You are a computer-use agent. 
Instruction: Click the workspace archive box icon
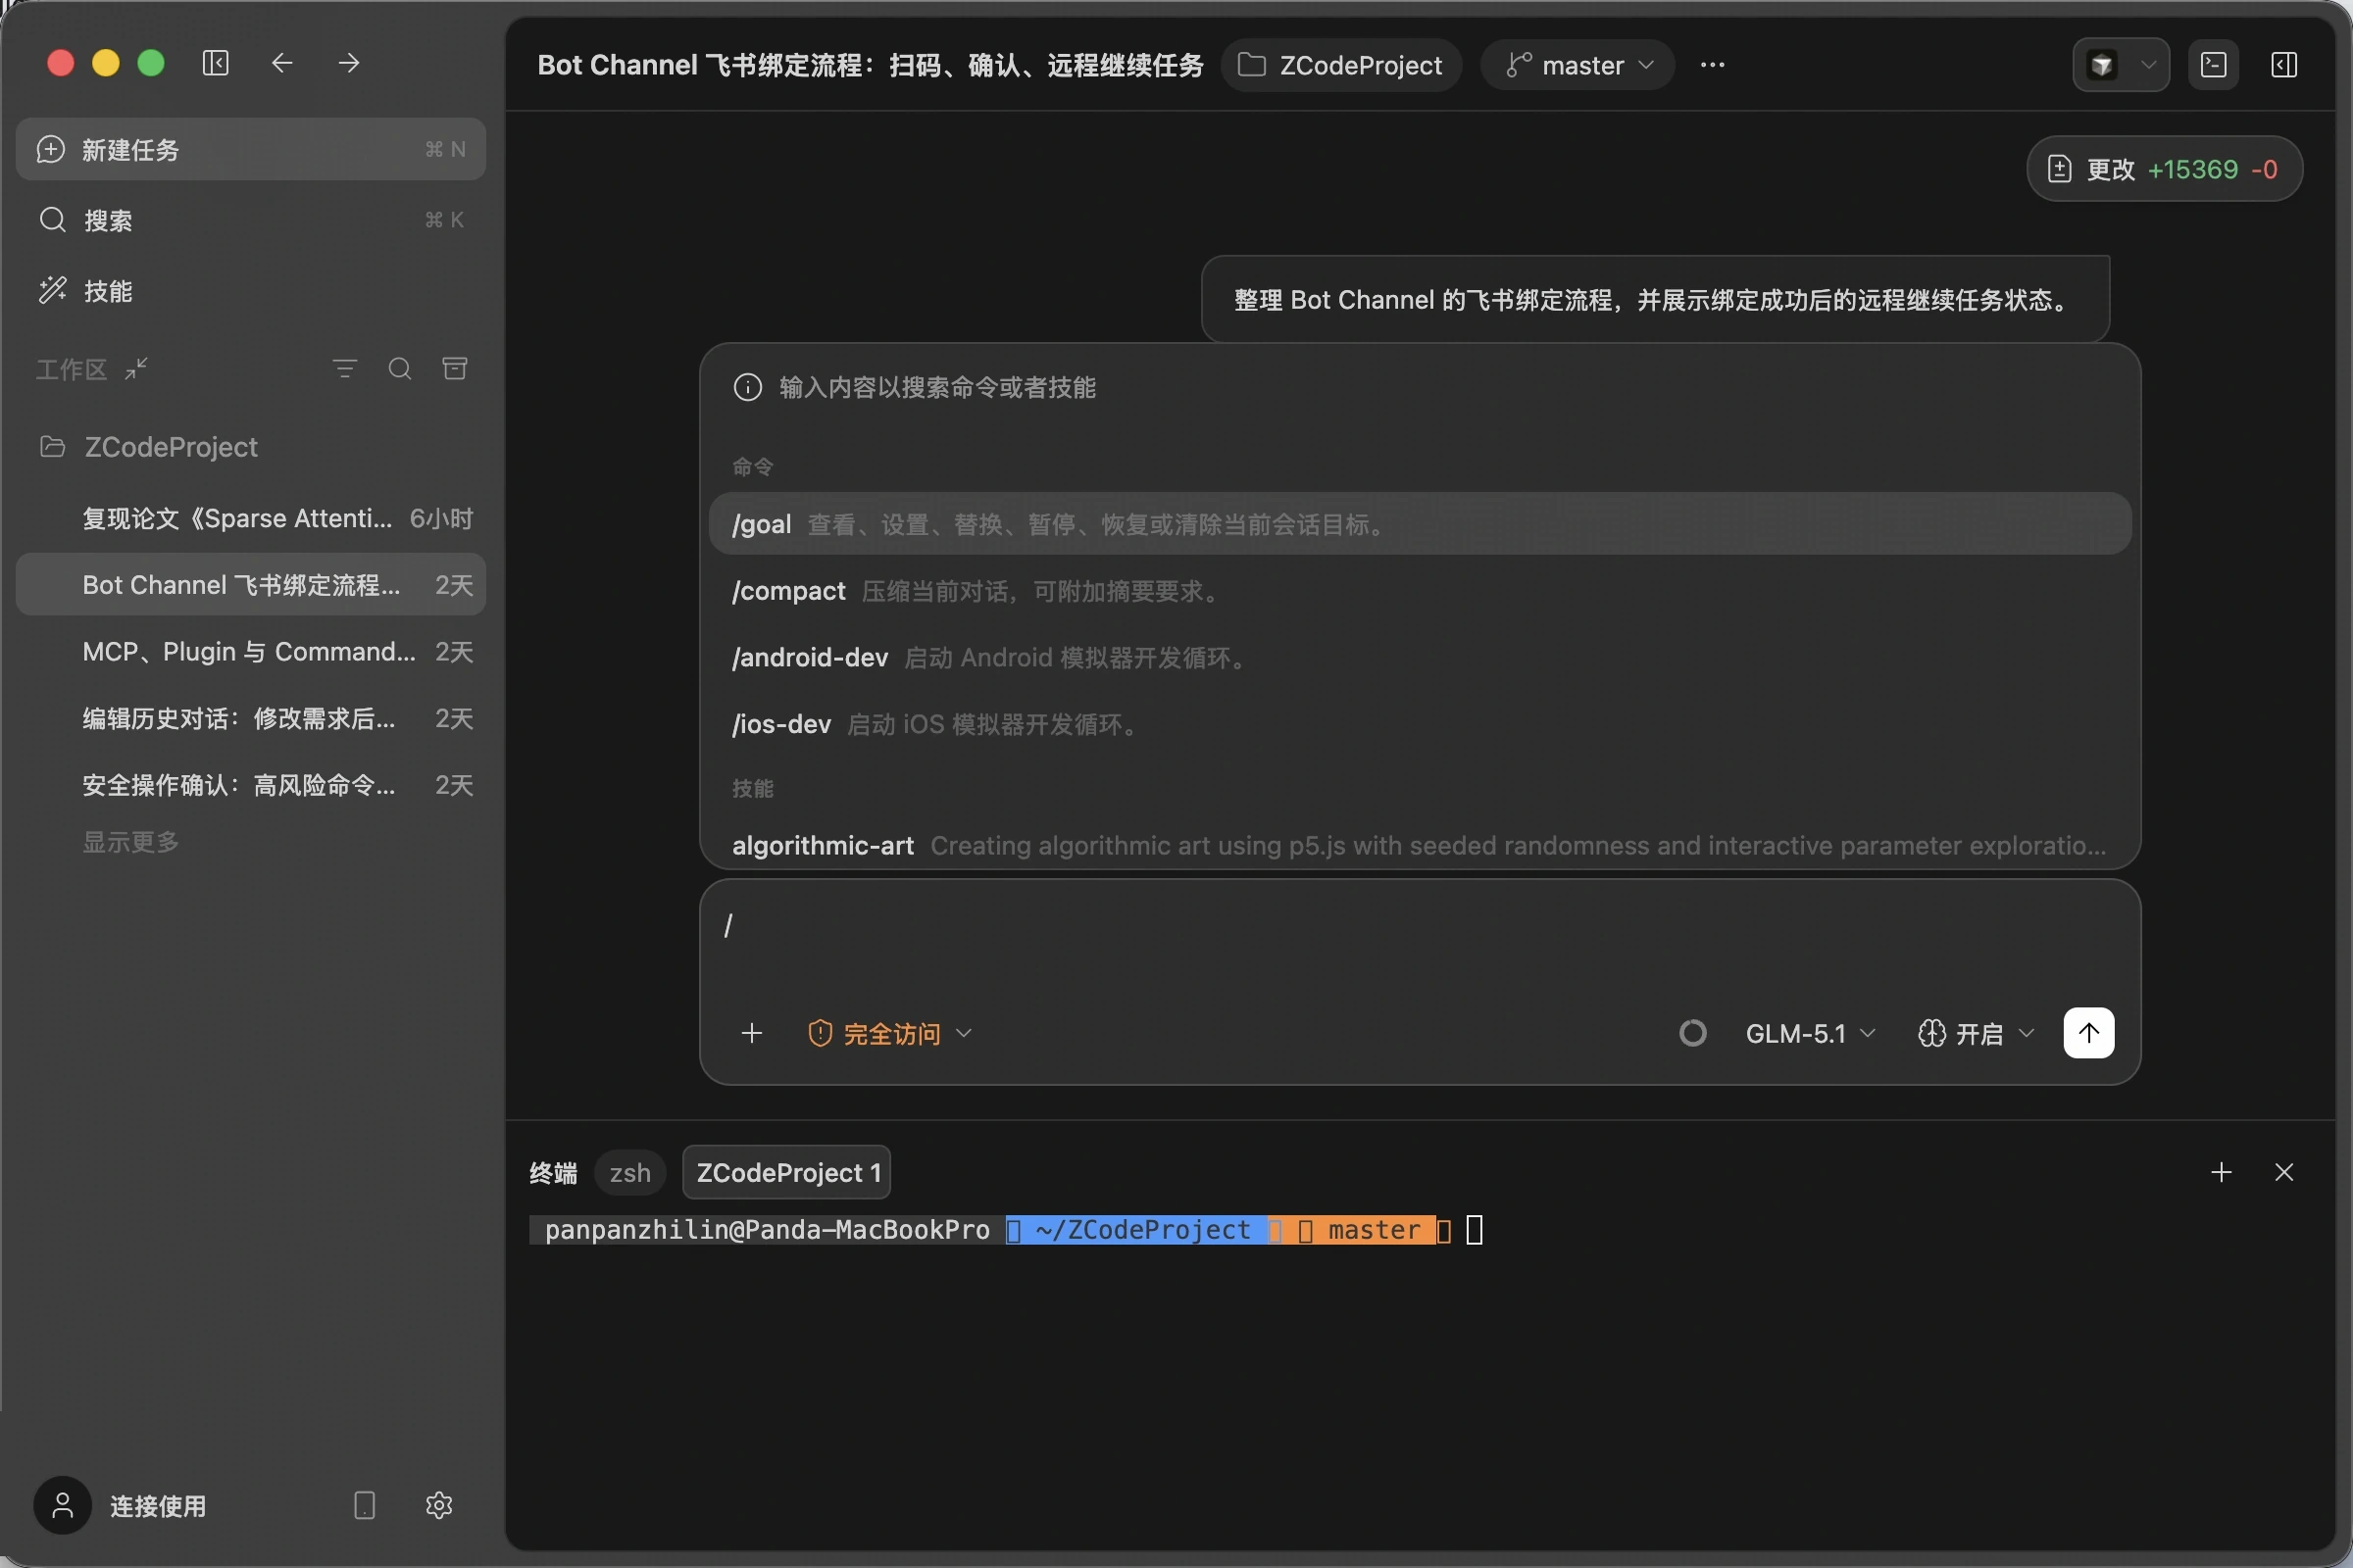tap(455, 369)
